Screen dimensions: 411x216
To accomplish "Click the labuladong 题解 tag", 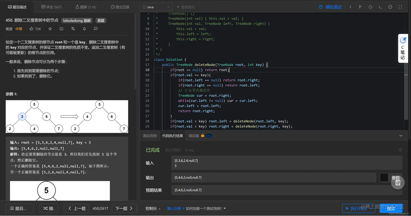I will click(77, 20).
